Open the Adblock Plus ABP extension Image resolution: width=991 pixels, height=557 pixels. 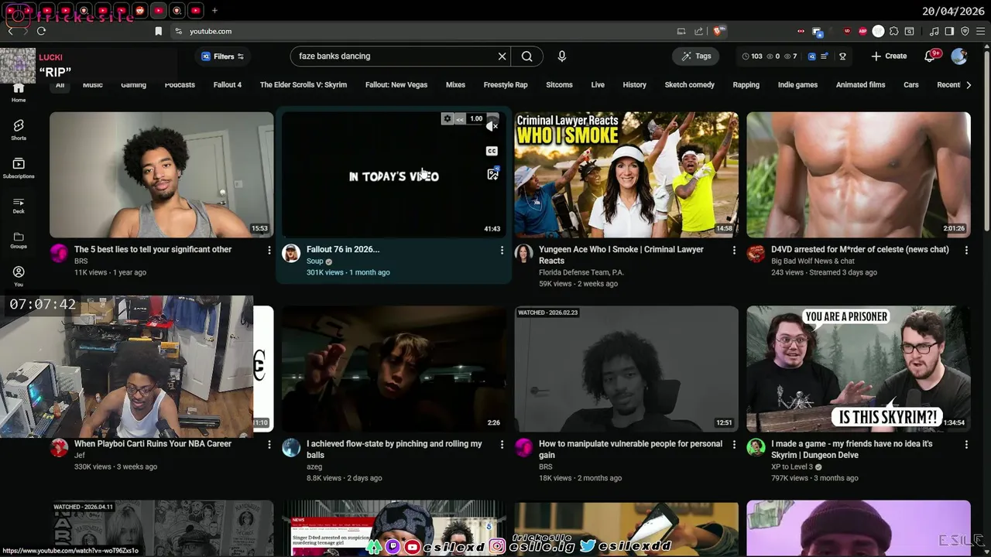click(x=862, y=31)
